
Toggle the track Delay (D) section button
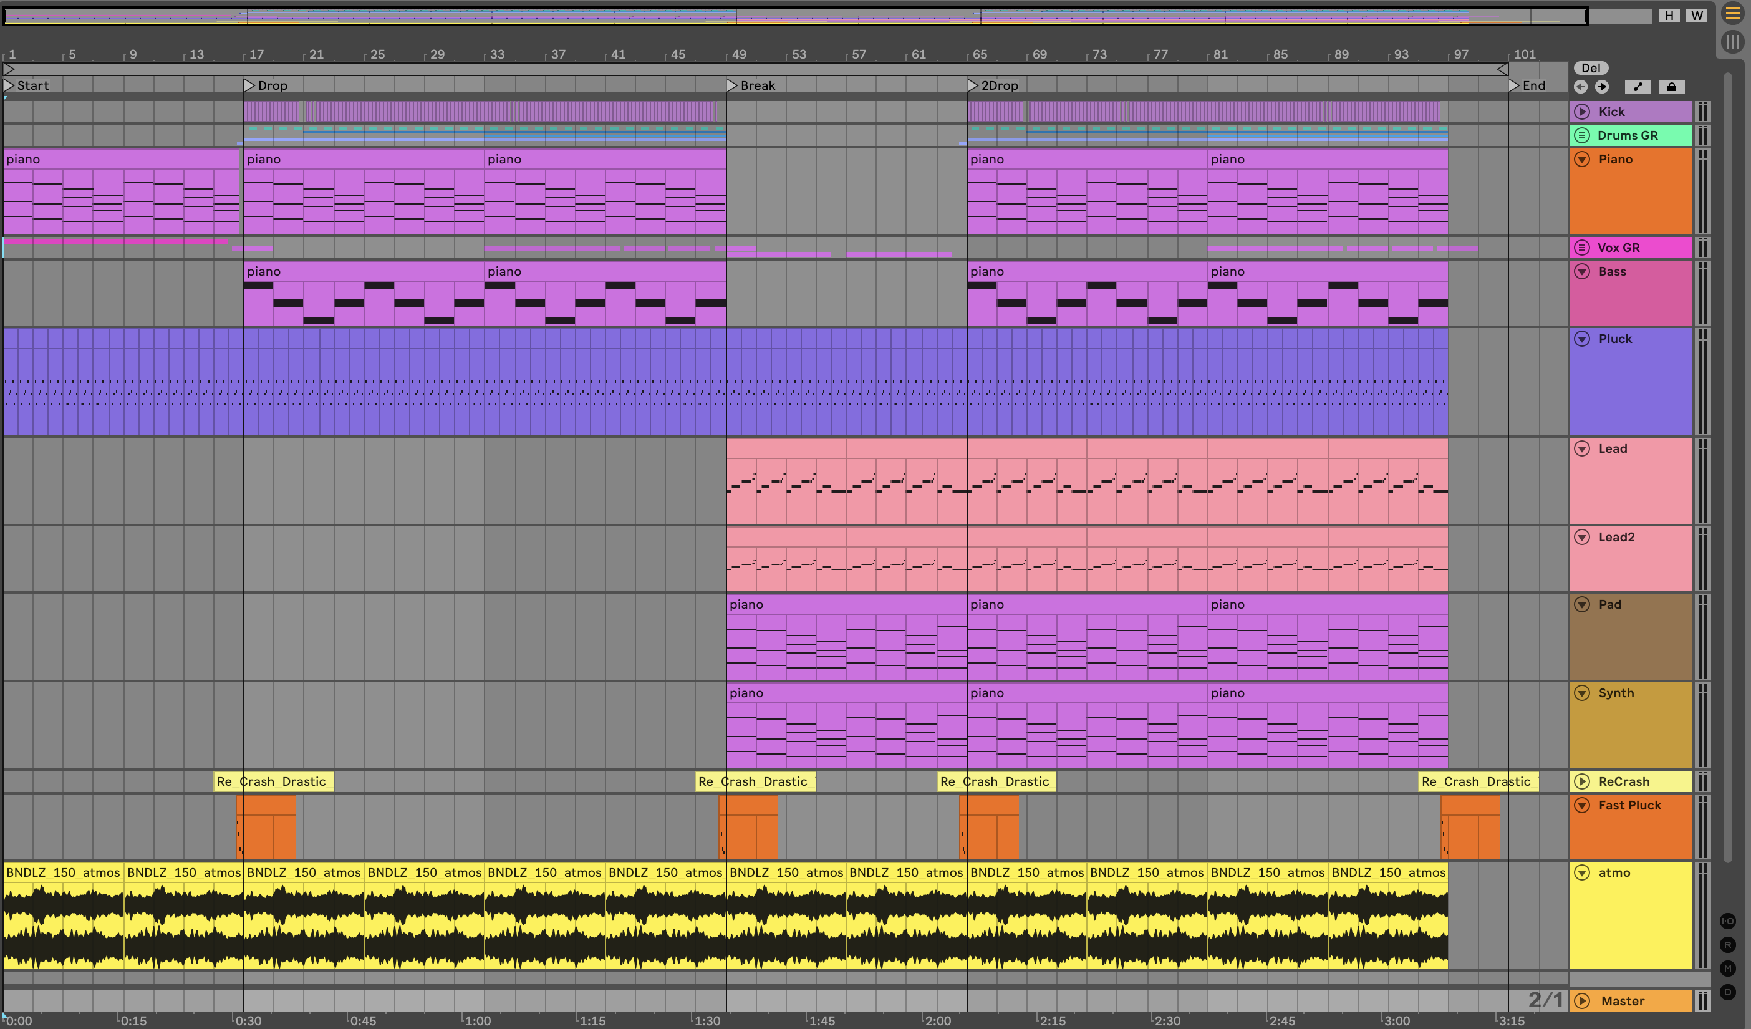click(x=1727, y=992)
